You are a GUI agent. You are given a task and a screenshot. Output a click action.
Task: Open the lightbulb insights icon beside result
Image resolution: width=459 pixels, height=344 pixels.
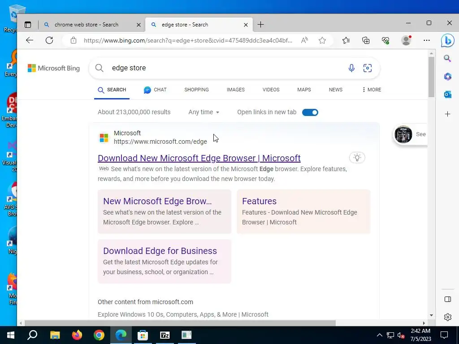(x=357, y=158)
